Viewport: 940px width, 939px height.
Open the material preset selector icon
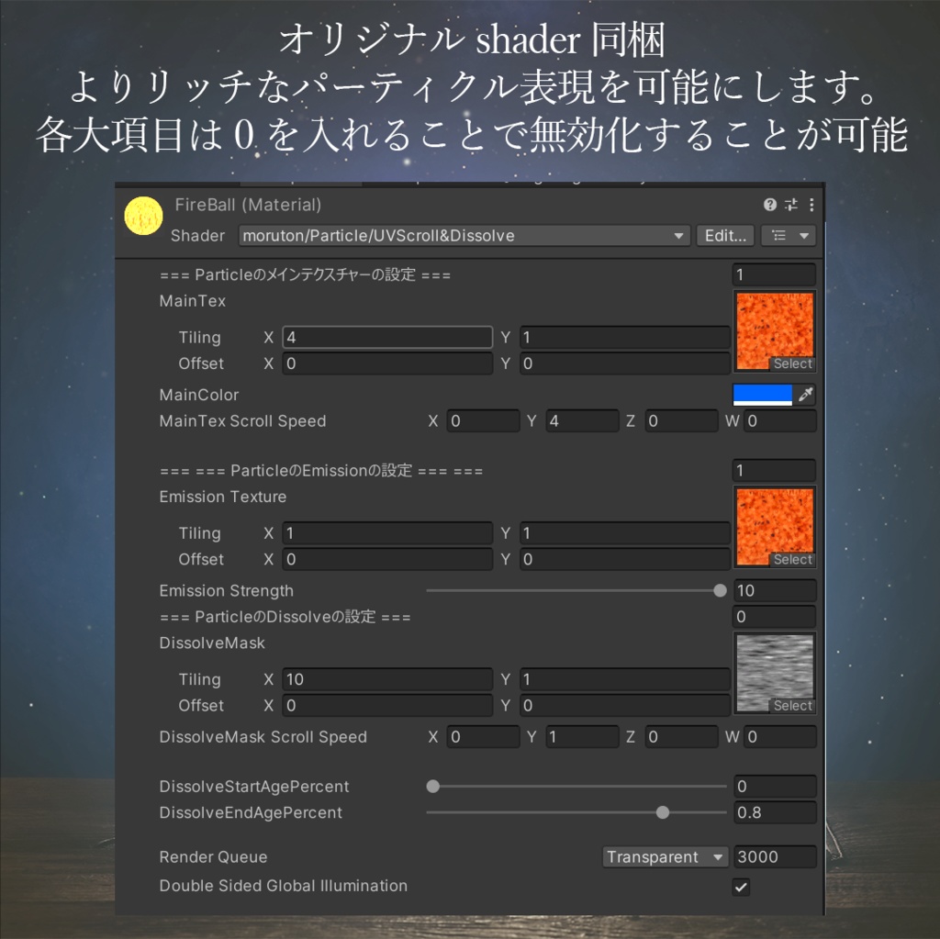[x=790, y=205]
